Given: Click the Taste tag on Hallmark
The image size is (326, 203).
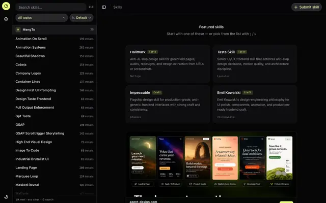Looking at the screenshot, I should [153, 52].
